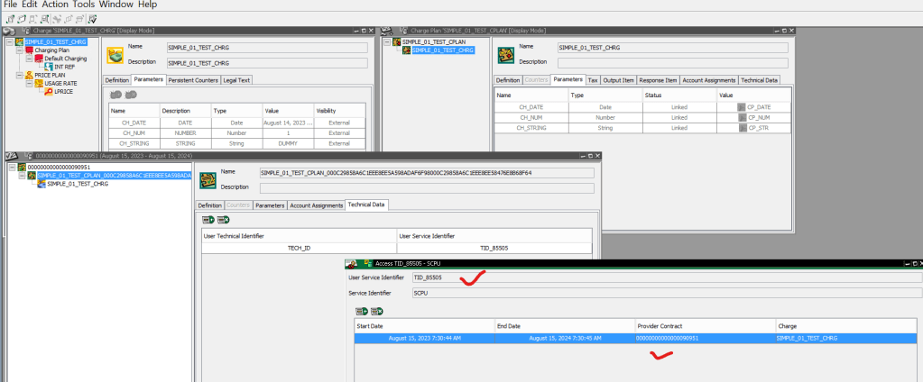The width and height of the screenshot is (923, 382).
Task: Select SIMPLE_01_TEST_CHRG under the contract tree
Action: (x=77, y=184)
